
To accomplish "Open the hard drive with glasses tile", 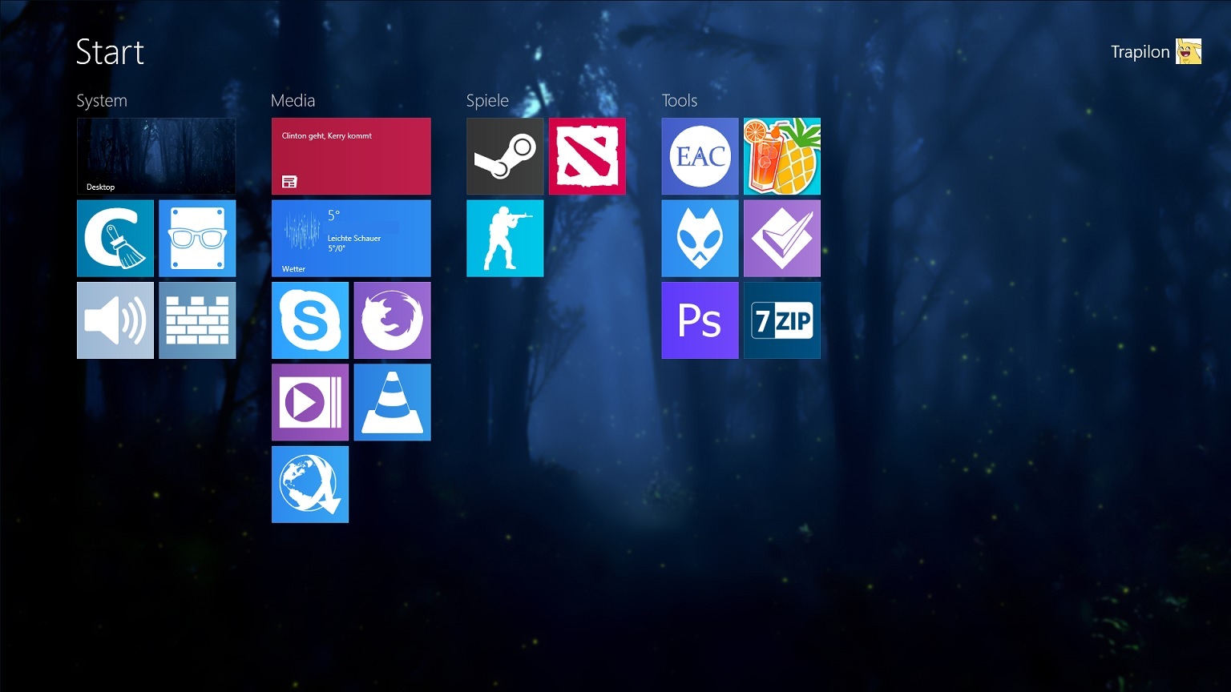I will click(197, 239).
